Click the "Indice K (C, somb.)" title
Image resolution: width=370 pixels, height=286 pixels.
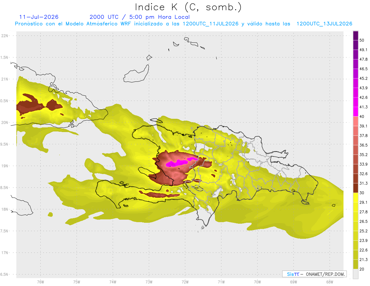click(x=188, y=7)
